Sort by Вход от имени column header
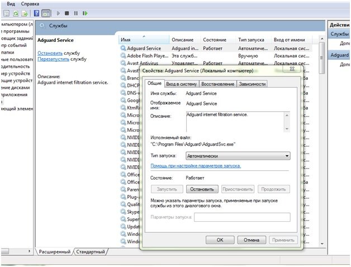This screenshot has width=351, height=267. pos(292,40)
